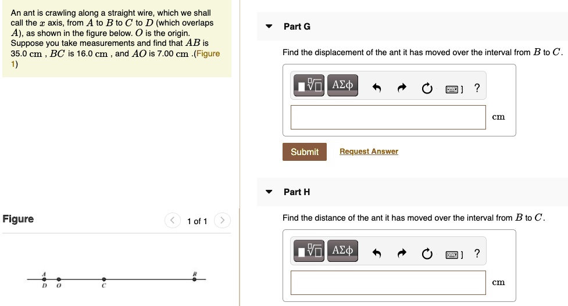Open help question mark in Part G
The width and height of the screenshot is (568, 306).
point(477,88)
